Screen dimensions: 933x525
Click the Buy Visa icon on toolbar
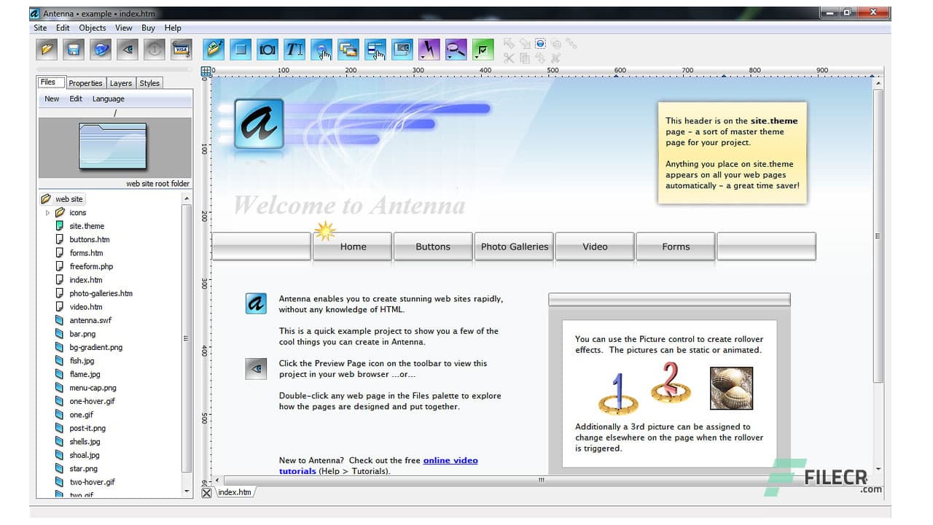click(181, 49)
